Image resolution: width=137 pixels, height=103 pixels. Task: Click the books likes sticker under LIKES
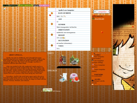pyautogui.click(x=63, y=60)
